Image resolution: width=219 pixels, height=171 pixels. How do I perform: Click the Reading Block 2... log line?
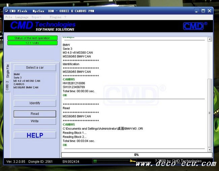74,137
